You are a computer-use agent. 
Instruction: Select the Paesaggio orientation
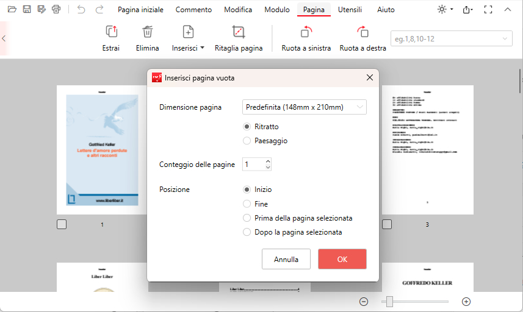click(265, 141)
